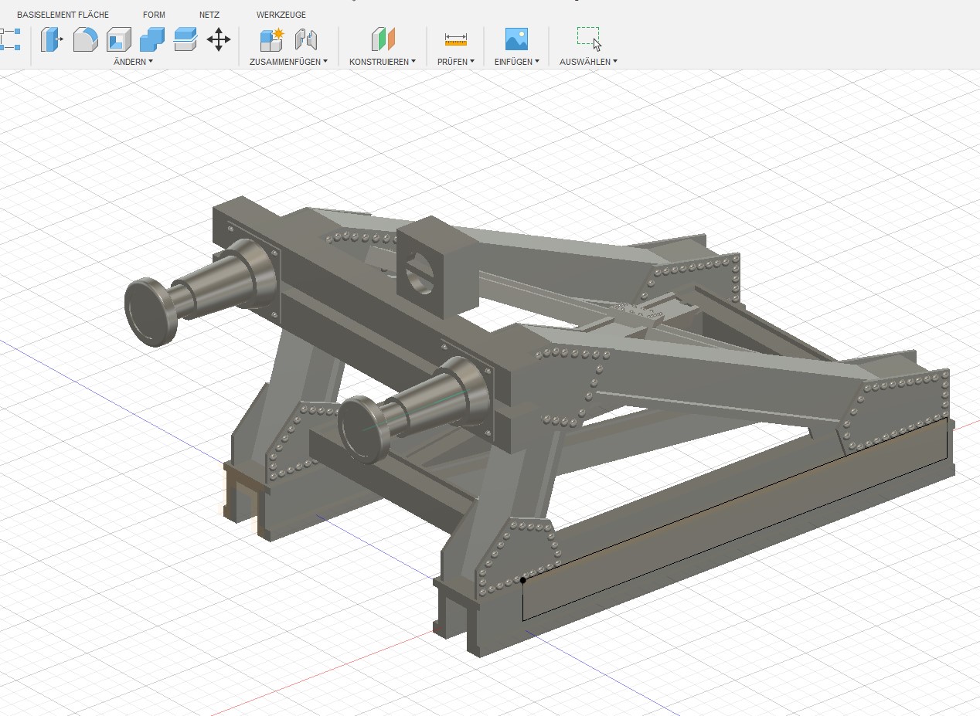The height and width of the screenshot is (716, 980).
Task: Select the Joint tool icon
Action: (x=306, y=39)
